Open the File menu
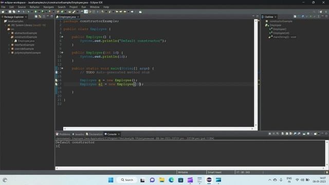329x185 pixels. coord(4,7)
